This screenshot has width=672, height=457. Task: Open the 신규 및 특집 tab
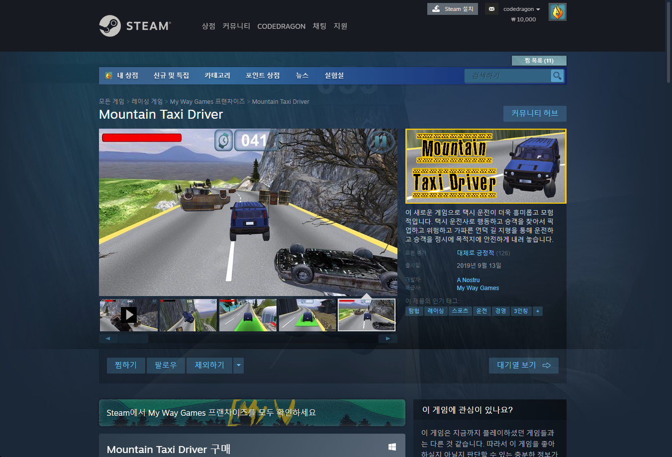coord(171,76)
